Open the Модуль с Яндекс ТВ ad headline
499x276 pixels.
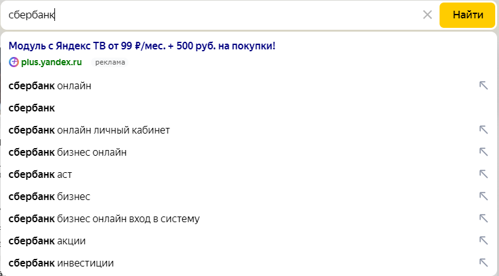[x=142, y=46]
